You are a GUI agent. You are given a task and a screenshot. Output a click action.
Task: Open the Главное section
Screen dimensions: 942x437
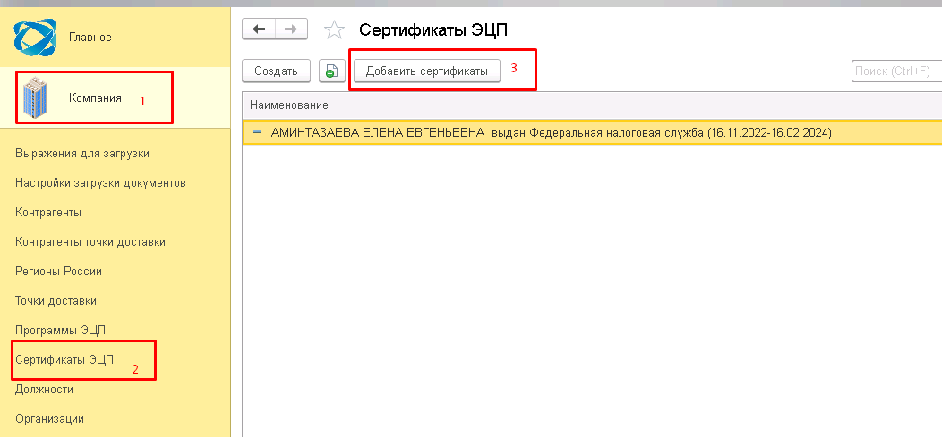[90, 37]
